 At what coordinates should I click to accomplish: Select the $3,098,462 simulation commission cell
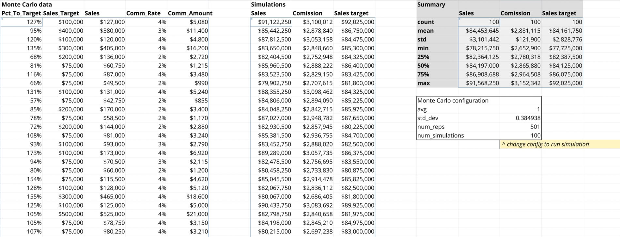pos(313,92)
